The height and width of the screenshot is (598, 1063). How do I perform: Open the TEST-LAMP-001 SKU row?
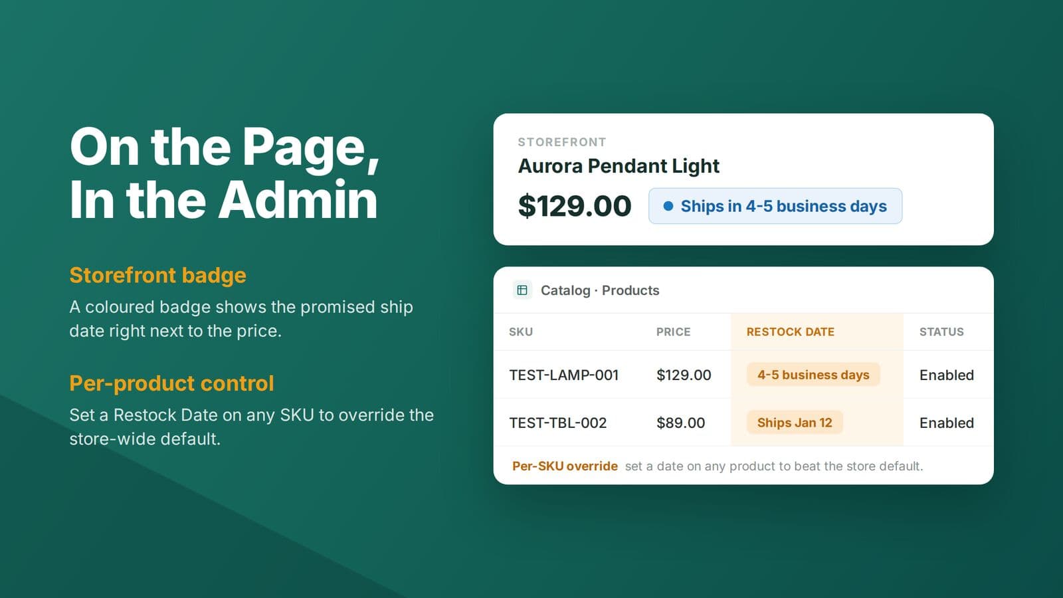click(x=743, y=375)
